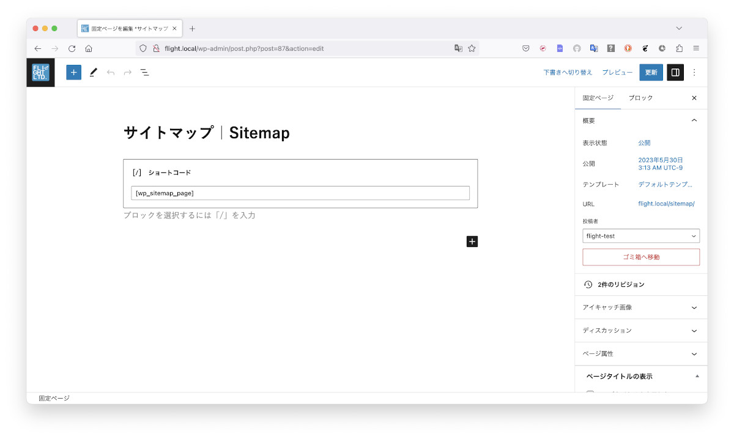Click the page title サイトマップ｜Sitemap
This screenshot has width=734, height=439.
(x=207, y=133)
